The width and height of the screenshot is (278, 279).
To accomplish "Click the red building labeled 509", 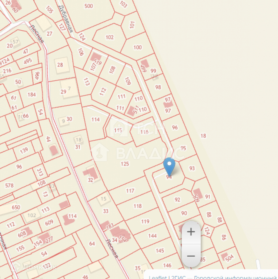I will (x=198, y=194).
